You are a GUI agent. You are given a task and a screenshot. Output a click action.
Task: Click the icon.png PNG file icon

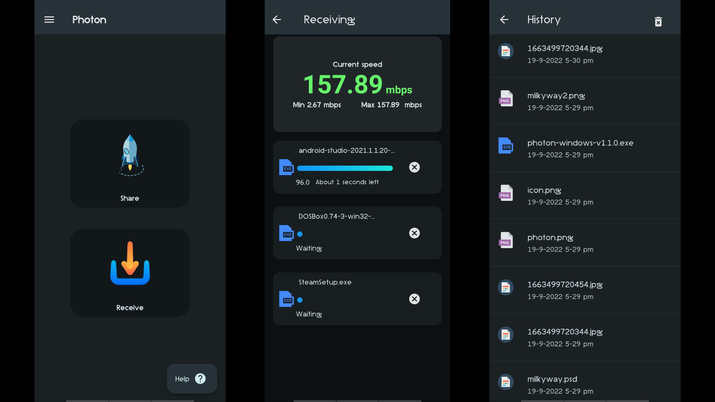[506, 193]
